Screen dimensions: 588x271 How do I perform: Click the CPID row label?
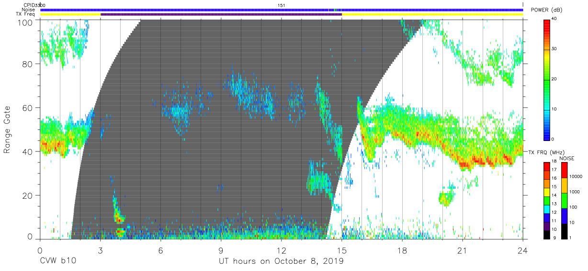click(x=29, y=5)
